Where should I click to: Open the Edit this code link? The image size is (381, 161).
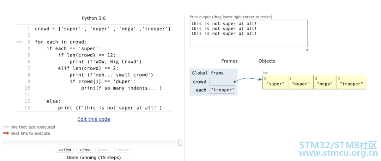(94, 119)
